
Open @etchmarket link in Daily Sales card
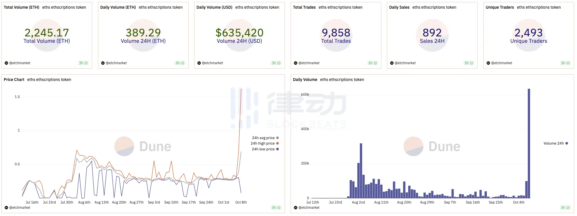405,63
